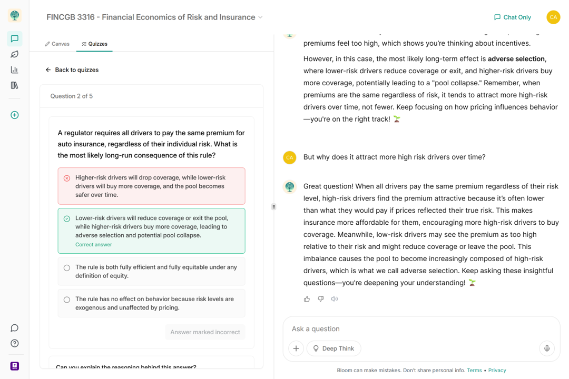Click the thumbs down feedback icon
569x379 pixels.
(x=320, y=299)
